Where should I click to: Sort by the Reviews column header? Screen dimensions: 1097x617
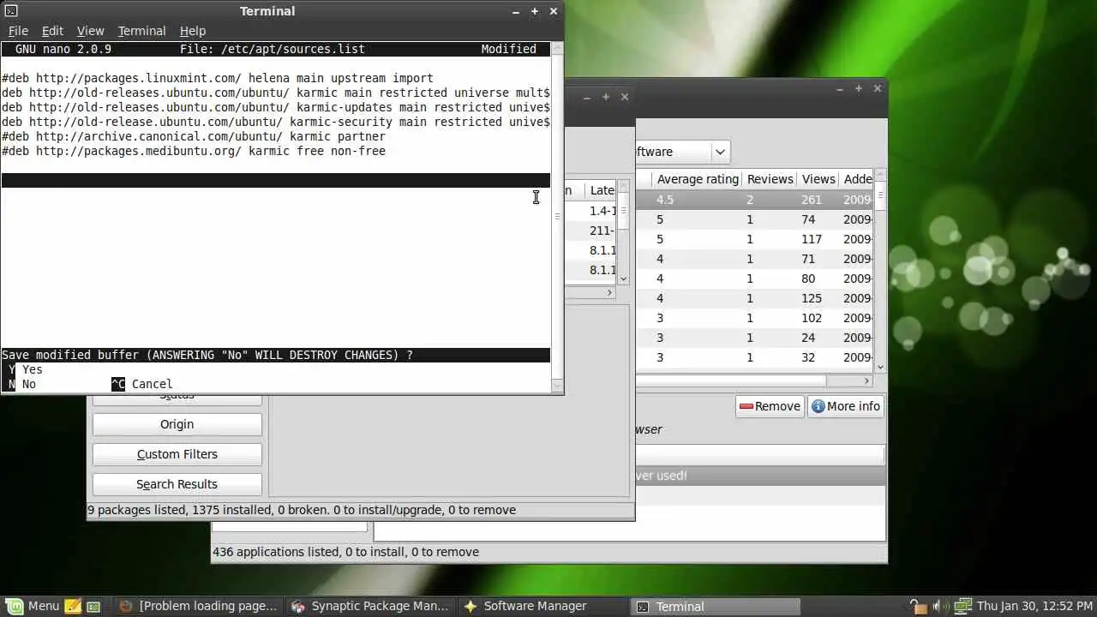(770, 179)
